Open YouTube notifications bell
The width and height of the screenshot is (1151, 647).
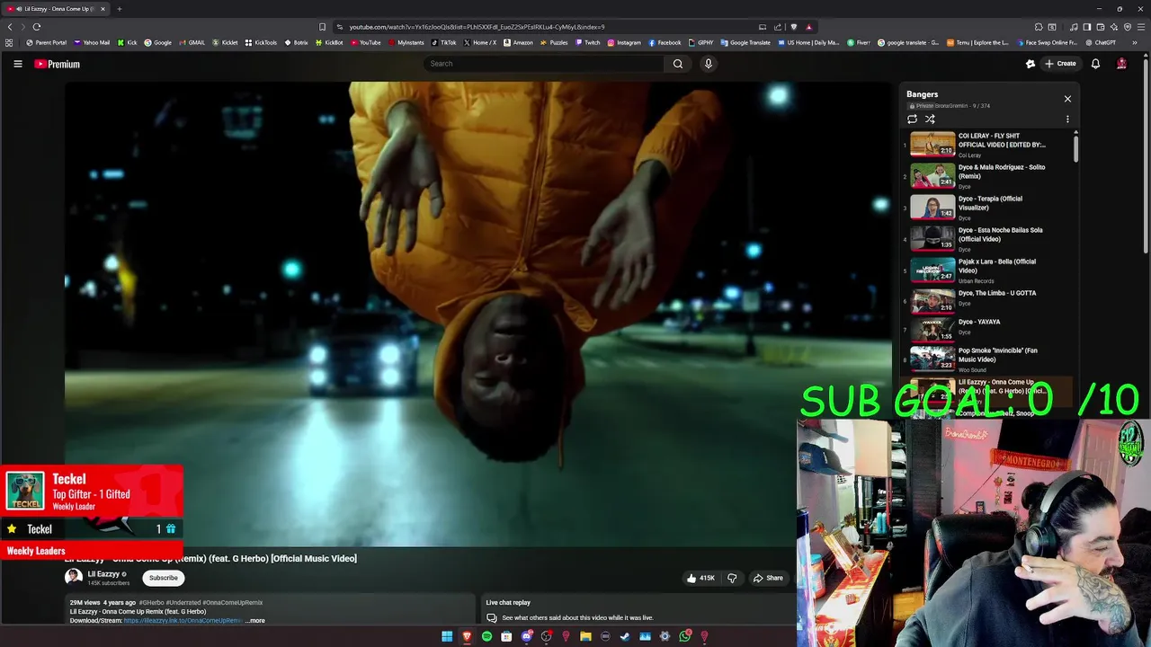point(1095,64)
